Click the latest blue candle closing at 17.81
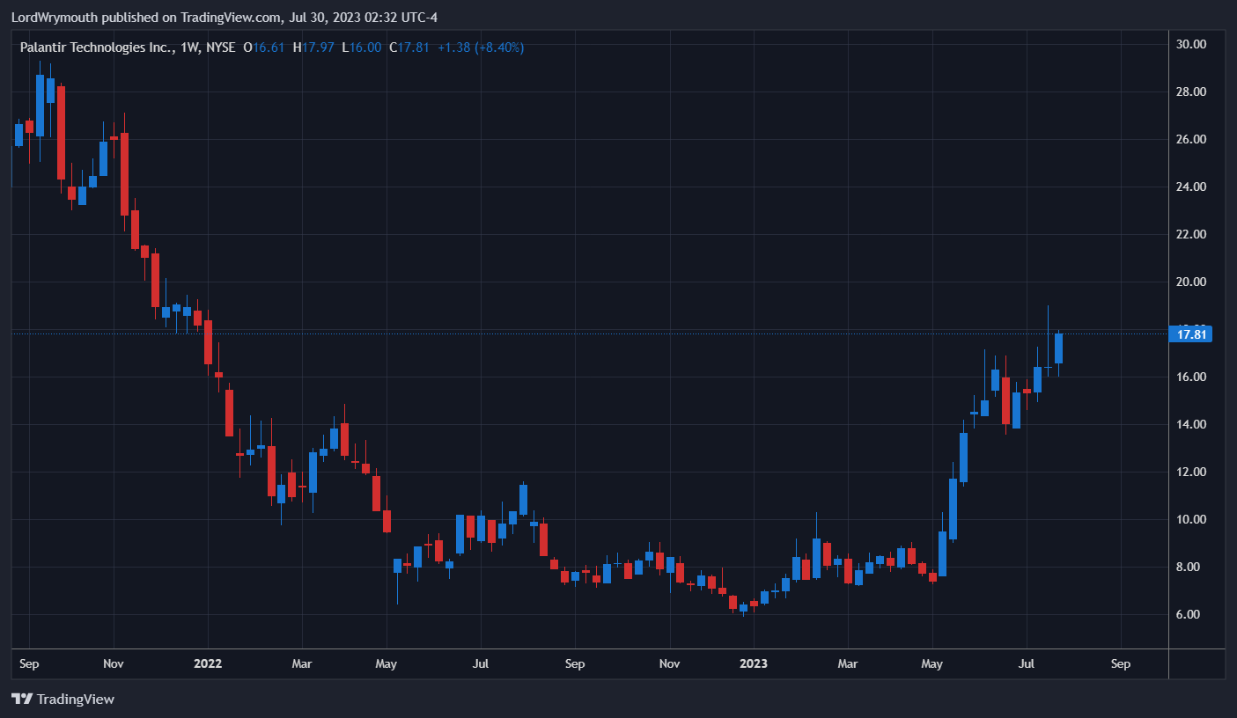1237x718 pixels. (1058, 348)
